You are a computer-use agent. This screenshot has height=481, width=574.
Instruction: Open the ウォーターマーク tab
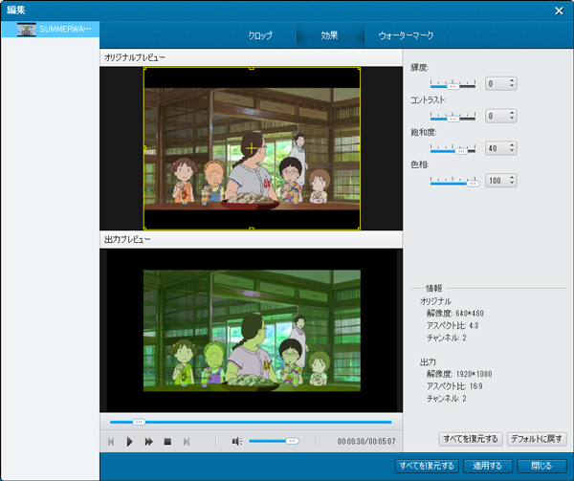click(x=406, y=35)
